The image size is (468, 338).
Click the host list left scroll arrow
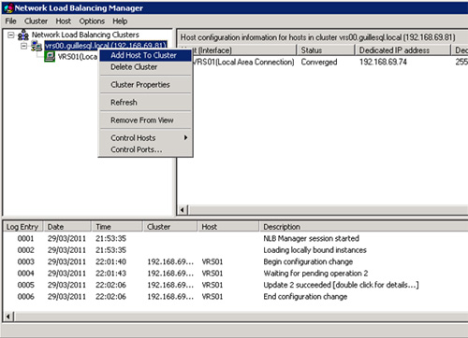[x=183, y=210]
